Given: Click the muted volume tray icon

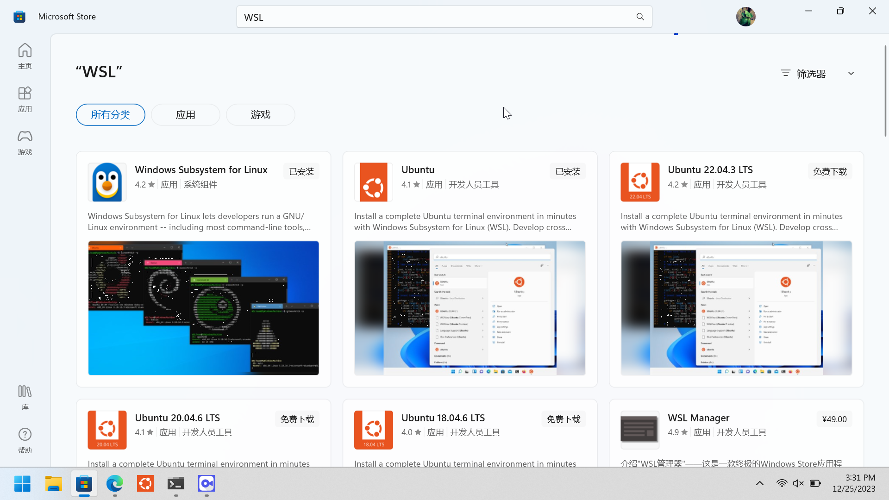Looking at the screenshot, I should click(798, 483).
